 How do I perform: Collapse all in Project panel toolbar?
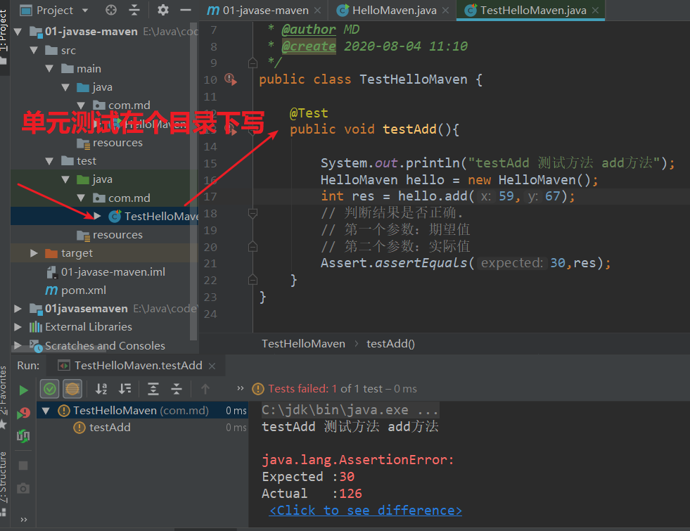135,10
